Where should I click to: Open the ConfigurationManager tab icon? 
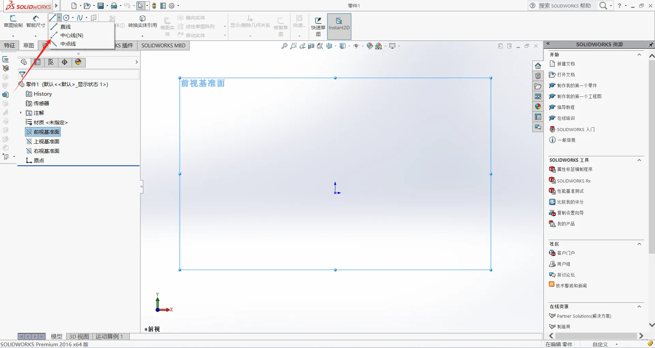point(51,62)
